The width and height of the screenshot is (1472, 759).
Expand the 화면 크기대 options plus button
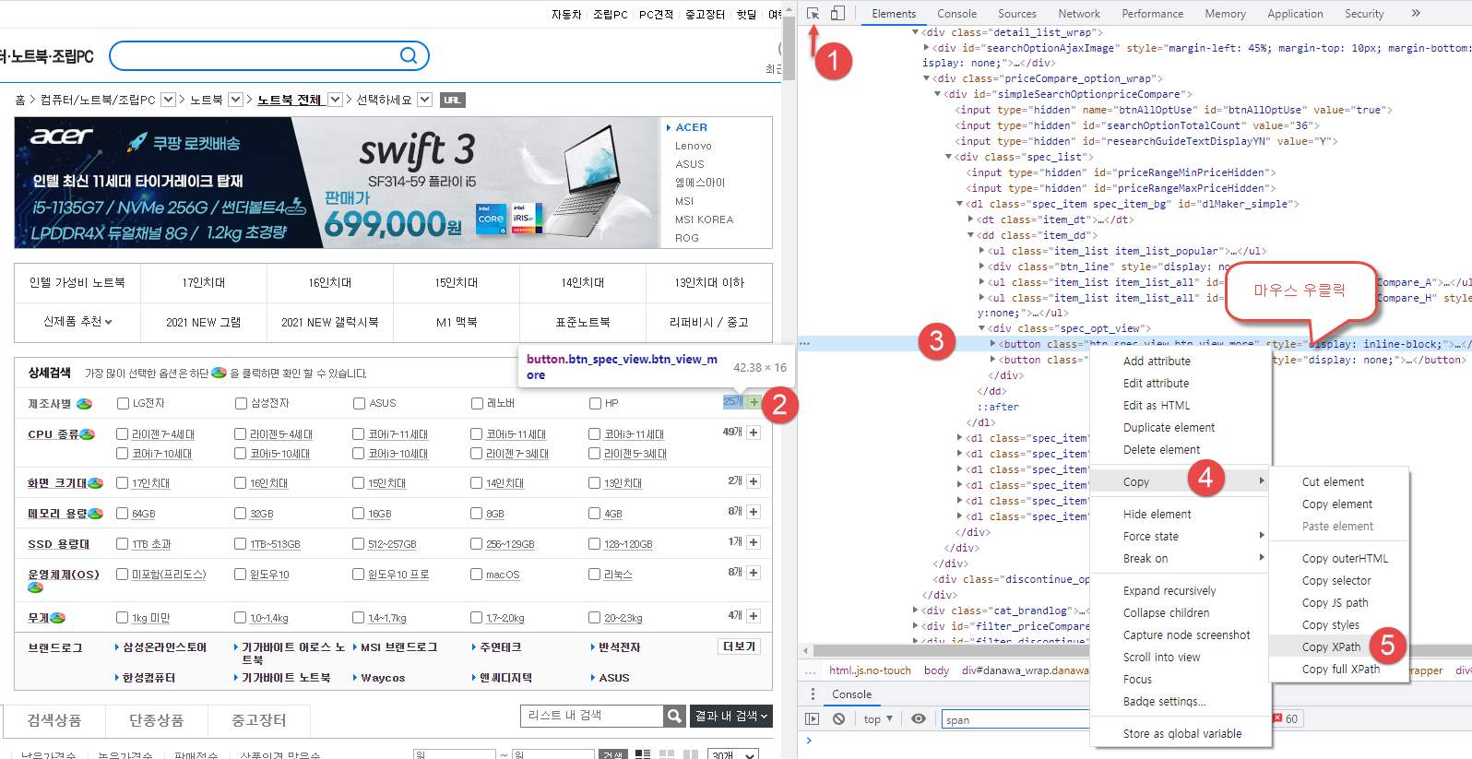[x=754, y=481]
